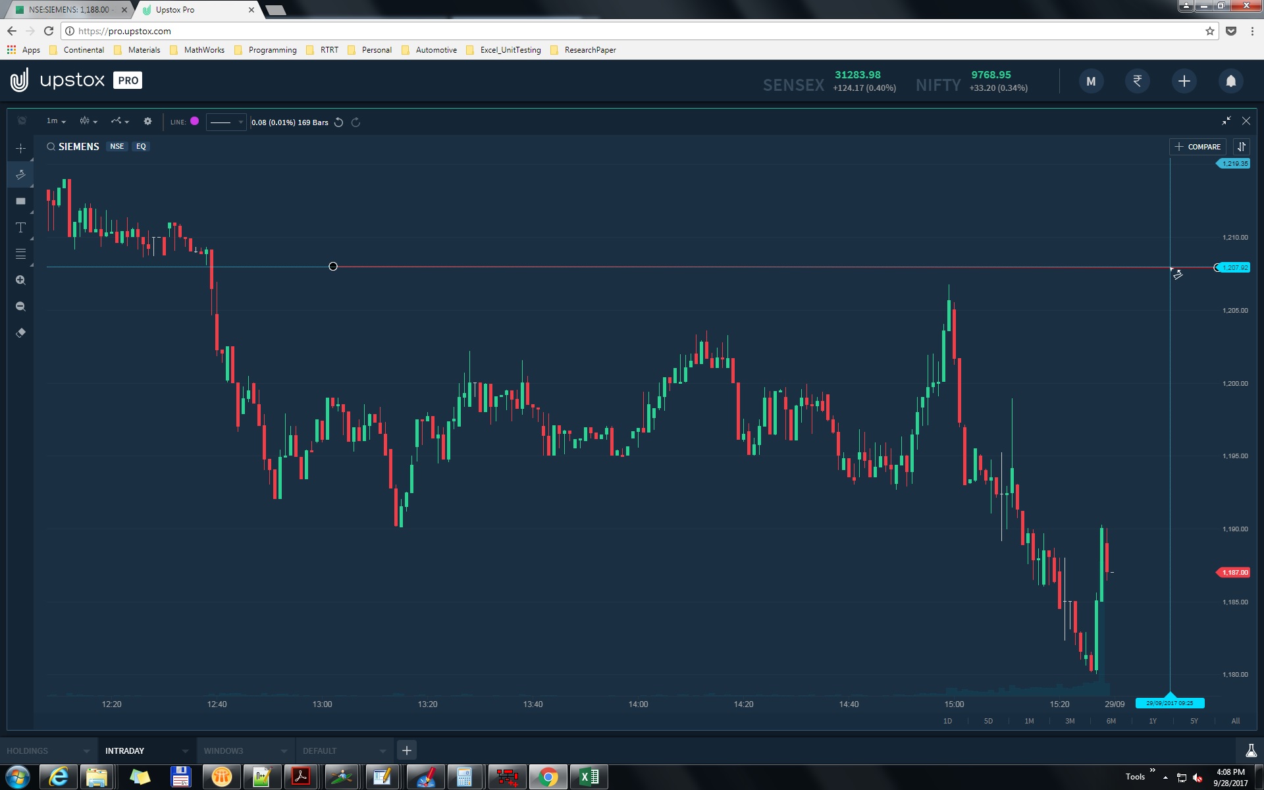
Task: Click the zoom in magnifier
Action: click(20, 280)
